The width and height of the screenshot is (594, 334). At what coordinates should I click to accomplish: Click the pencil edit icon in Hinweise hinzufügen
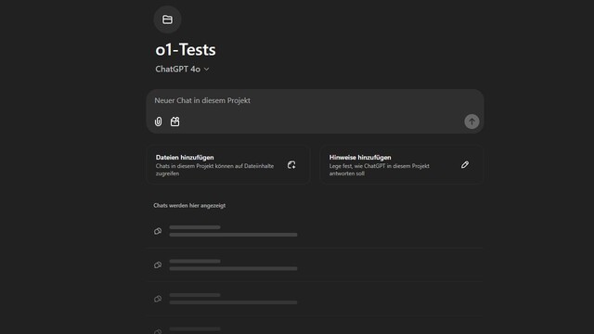click(465, 165)
